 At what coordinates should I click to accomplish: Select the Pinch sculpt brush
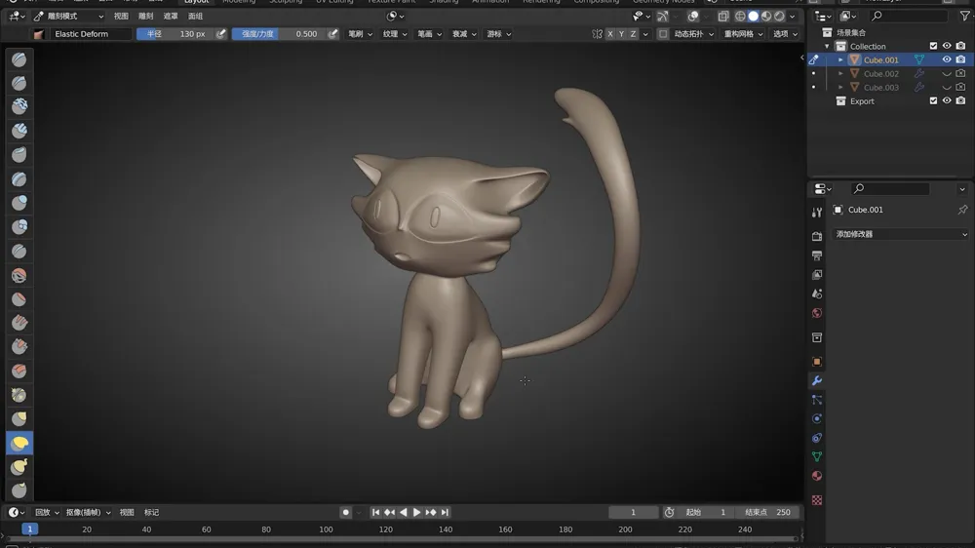(19, 395)
